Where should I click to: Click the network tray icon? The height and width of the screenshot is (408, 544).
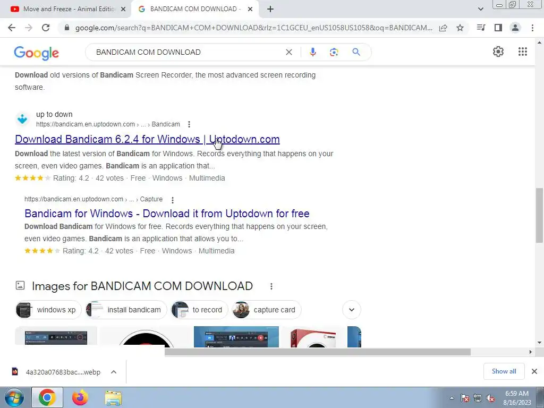tap(478, 398)
